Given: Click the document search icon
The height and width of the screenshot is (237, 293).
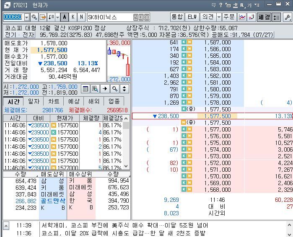Looking at the screenshot, I should pos(95,89).
